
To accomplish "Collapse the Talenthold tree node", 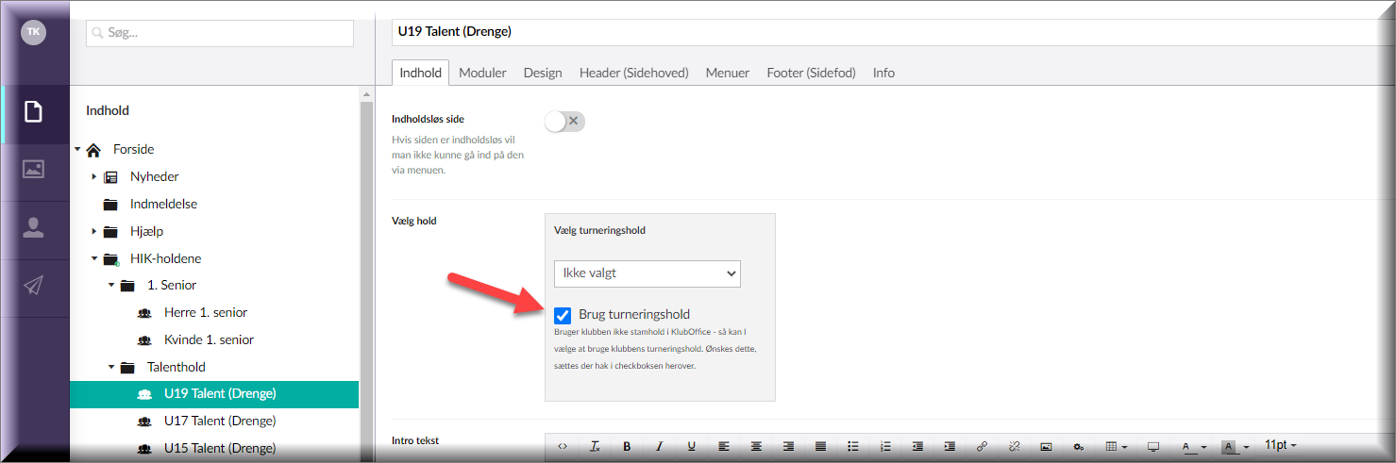I will pyautogui.click(x=110, y=367).
